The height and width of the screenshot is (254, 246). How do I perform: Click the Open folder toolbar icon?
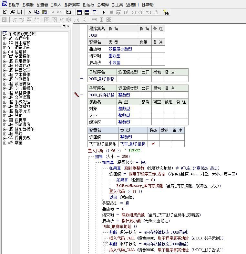[12, 12]
